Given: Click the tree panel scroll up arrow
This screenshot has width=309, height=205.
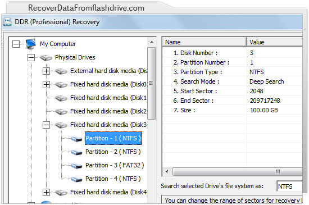Looking at the screenshot, I should 152,42.
